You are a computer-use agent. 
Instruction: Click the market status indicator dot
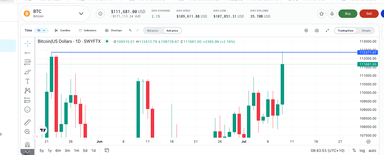107,41
